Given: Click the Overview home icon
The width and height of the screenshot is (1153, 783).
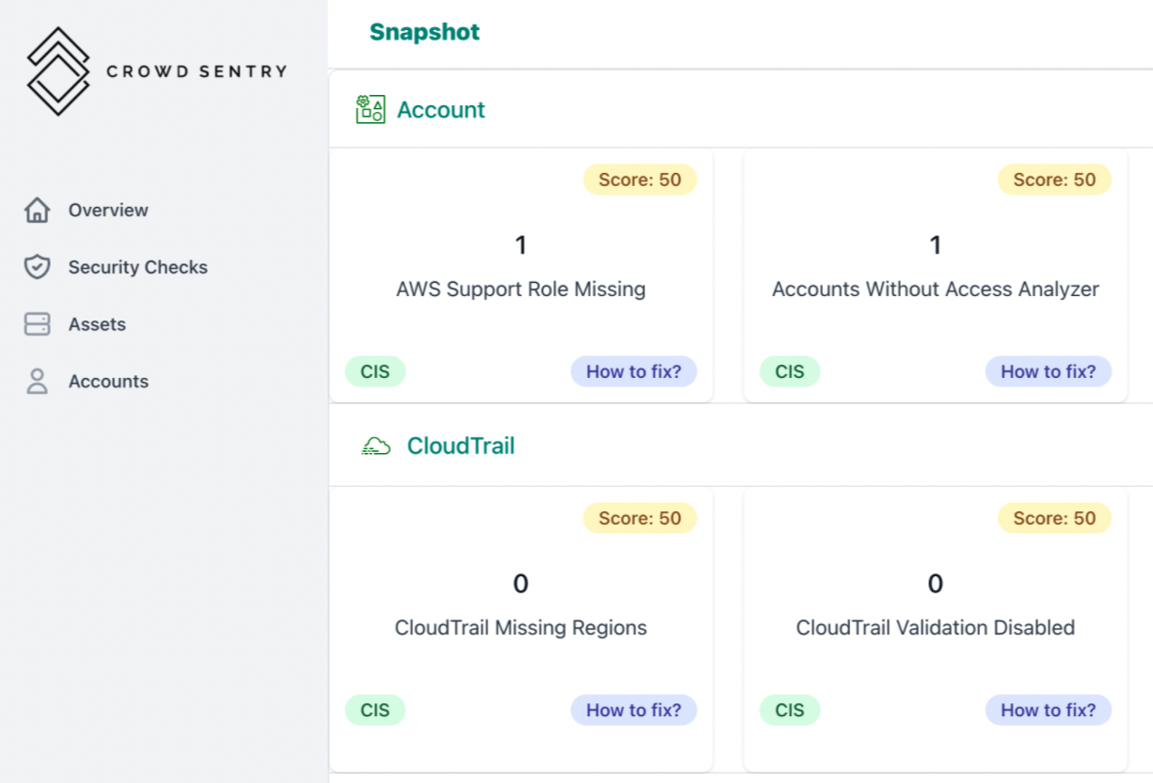Looking at the screenshot, I should [x=37, y=210].
